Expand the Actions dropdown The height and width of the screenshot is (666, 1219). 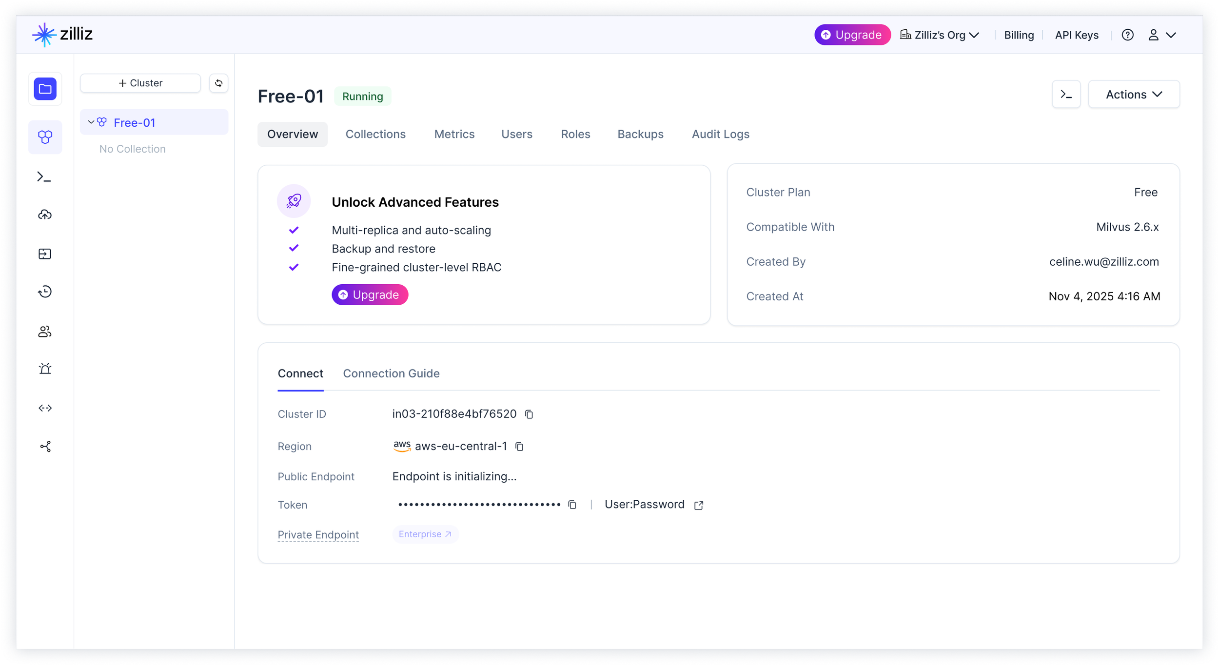click(1134, 95)
